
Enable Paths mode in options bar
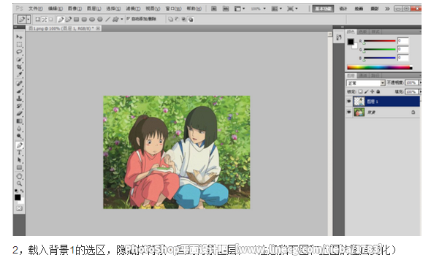45,19
